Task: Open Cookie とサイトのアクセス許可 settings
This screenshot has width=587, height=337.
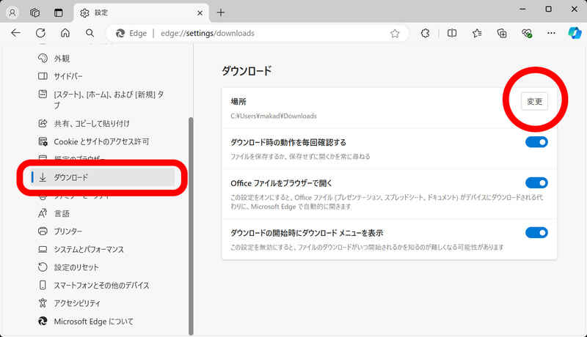Action: (102, 141)
